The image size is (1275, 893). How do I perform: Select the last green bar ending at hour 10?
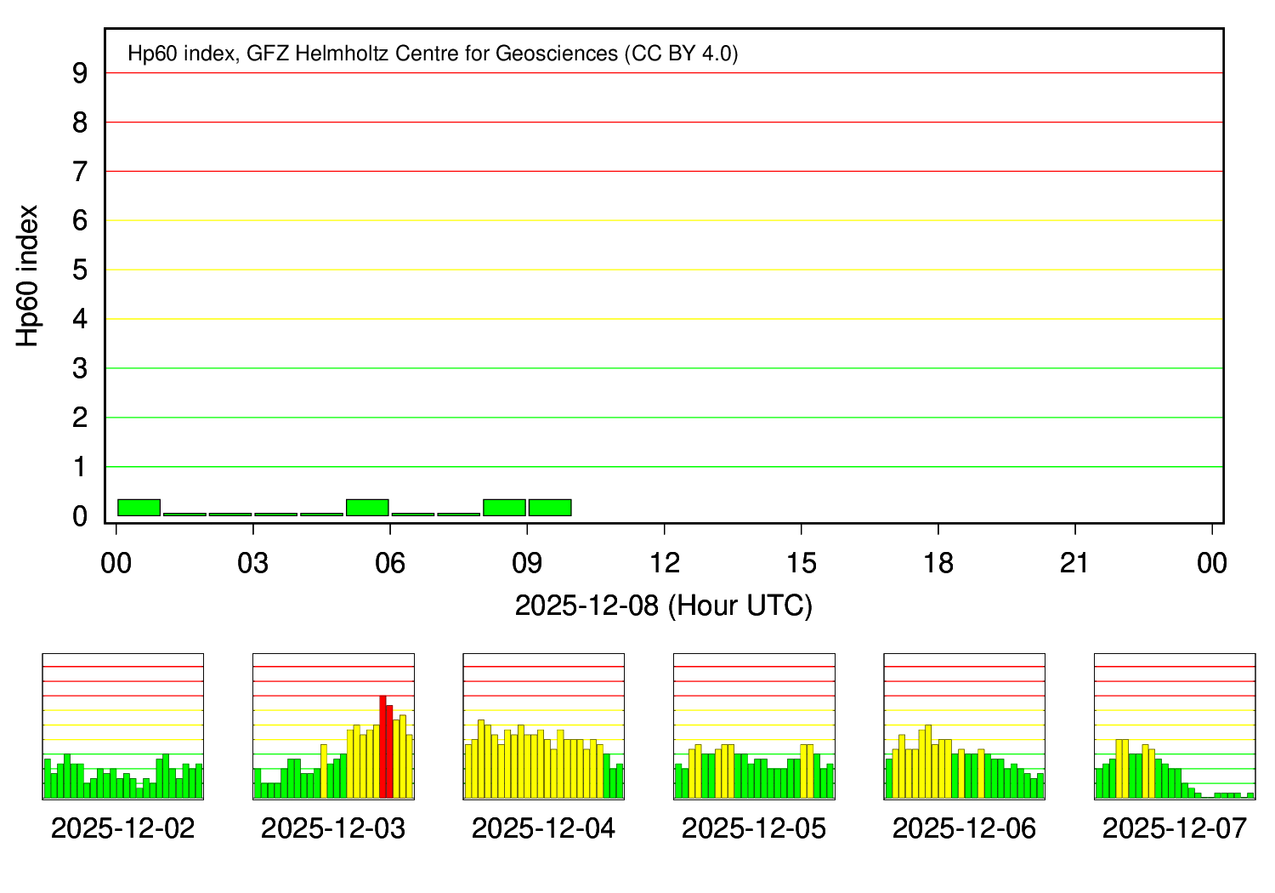point(550,508)
